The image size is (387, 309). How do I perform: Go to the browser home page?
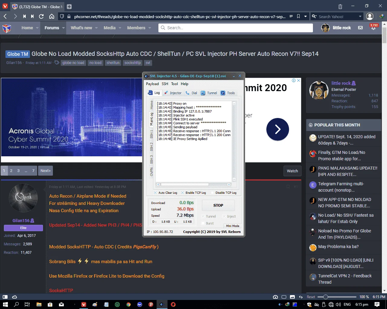(52, 16)
